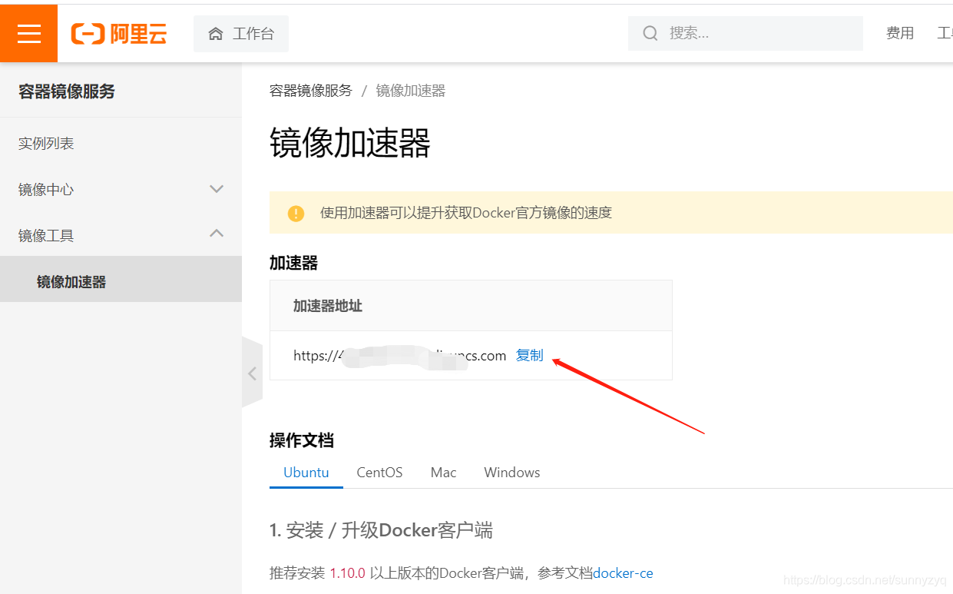Image resolution: width=953 pixels, height=594 pixels.
Task: Click the 操作文档 section heading
Action: coord(302,440)
